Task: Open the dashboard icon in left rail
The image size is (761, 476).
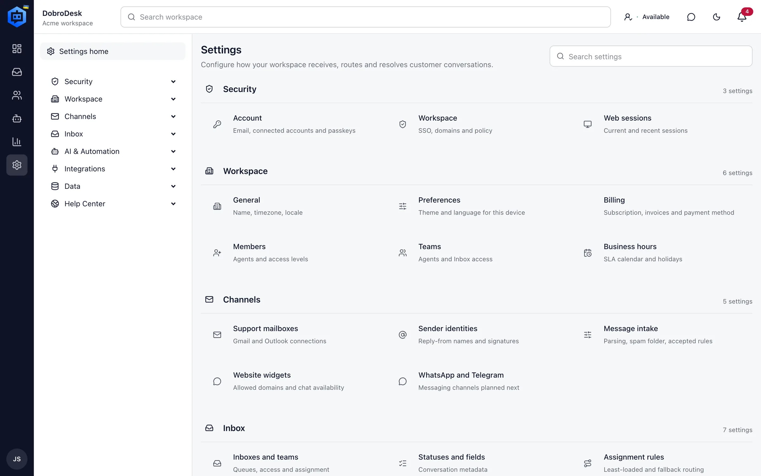Action: [x=17, y=49]
